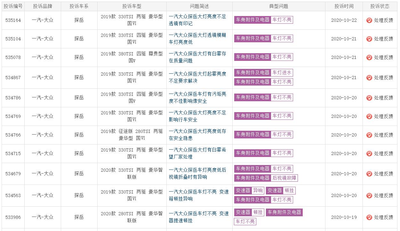Click status icon for complaint 533986
The image size is (400, 231).
pos(369,217)
